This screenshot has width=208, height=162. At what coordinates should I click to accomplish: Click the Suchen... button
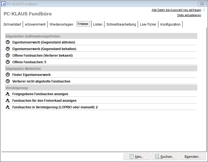pos(165,157)
